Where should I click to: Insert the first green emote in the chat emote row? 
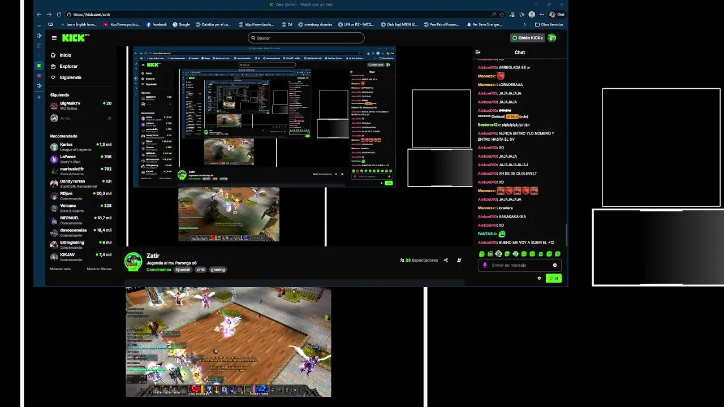tap(482, 254)
